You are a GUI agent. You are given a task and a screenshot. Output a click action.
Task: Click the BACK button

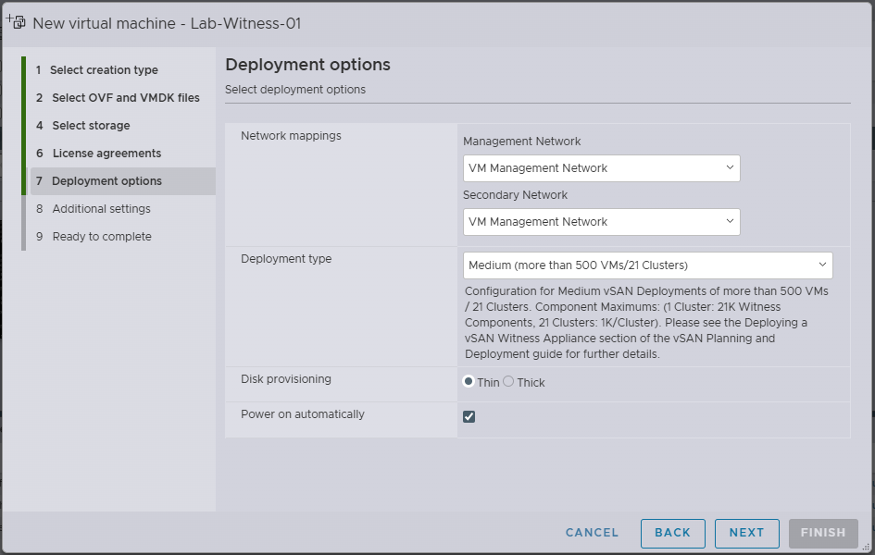(x=672, y=533)
